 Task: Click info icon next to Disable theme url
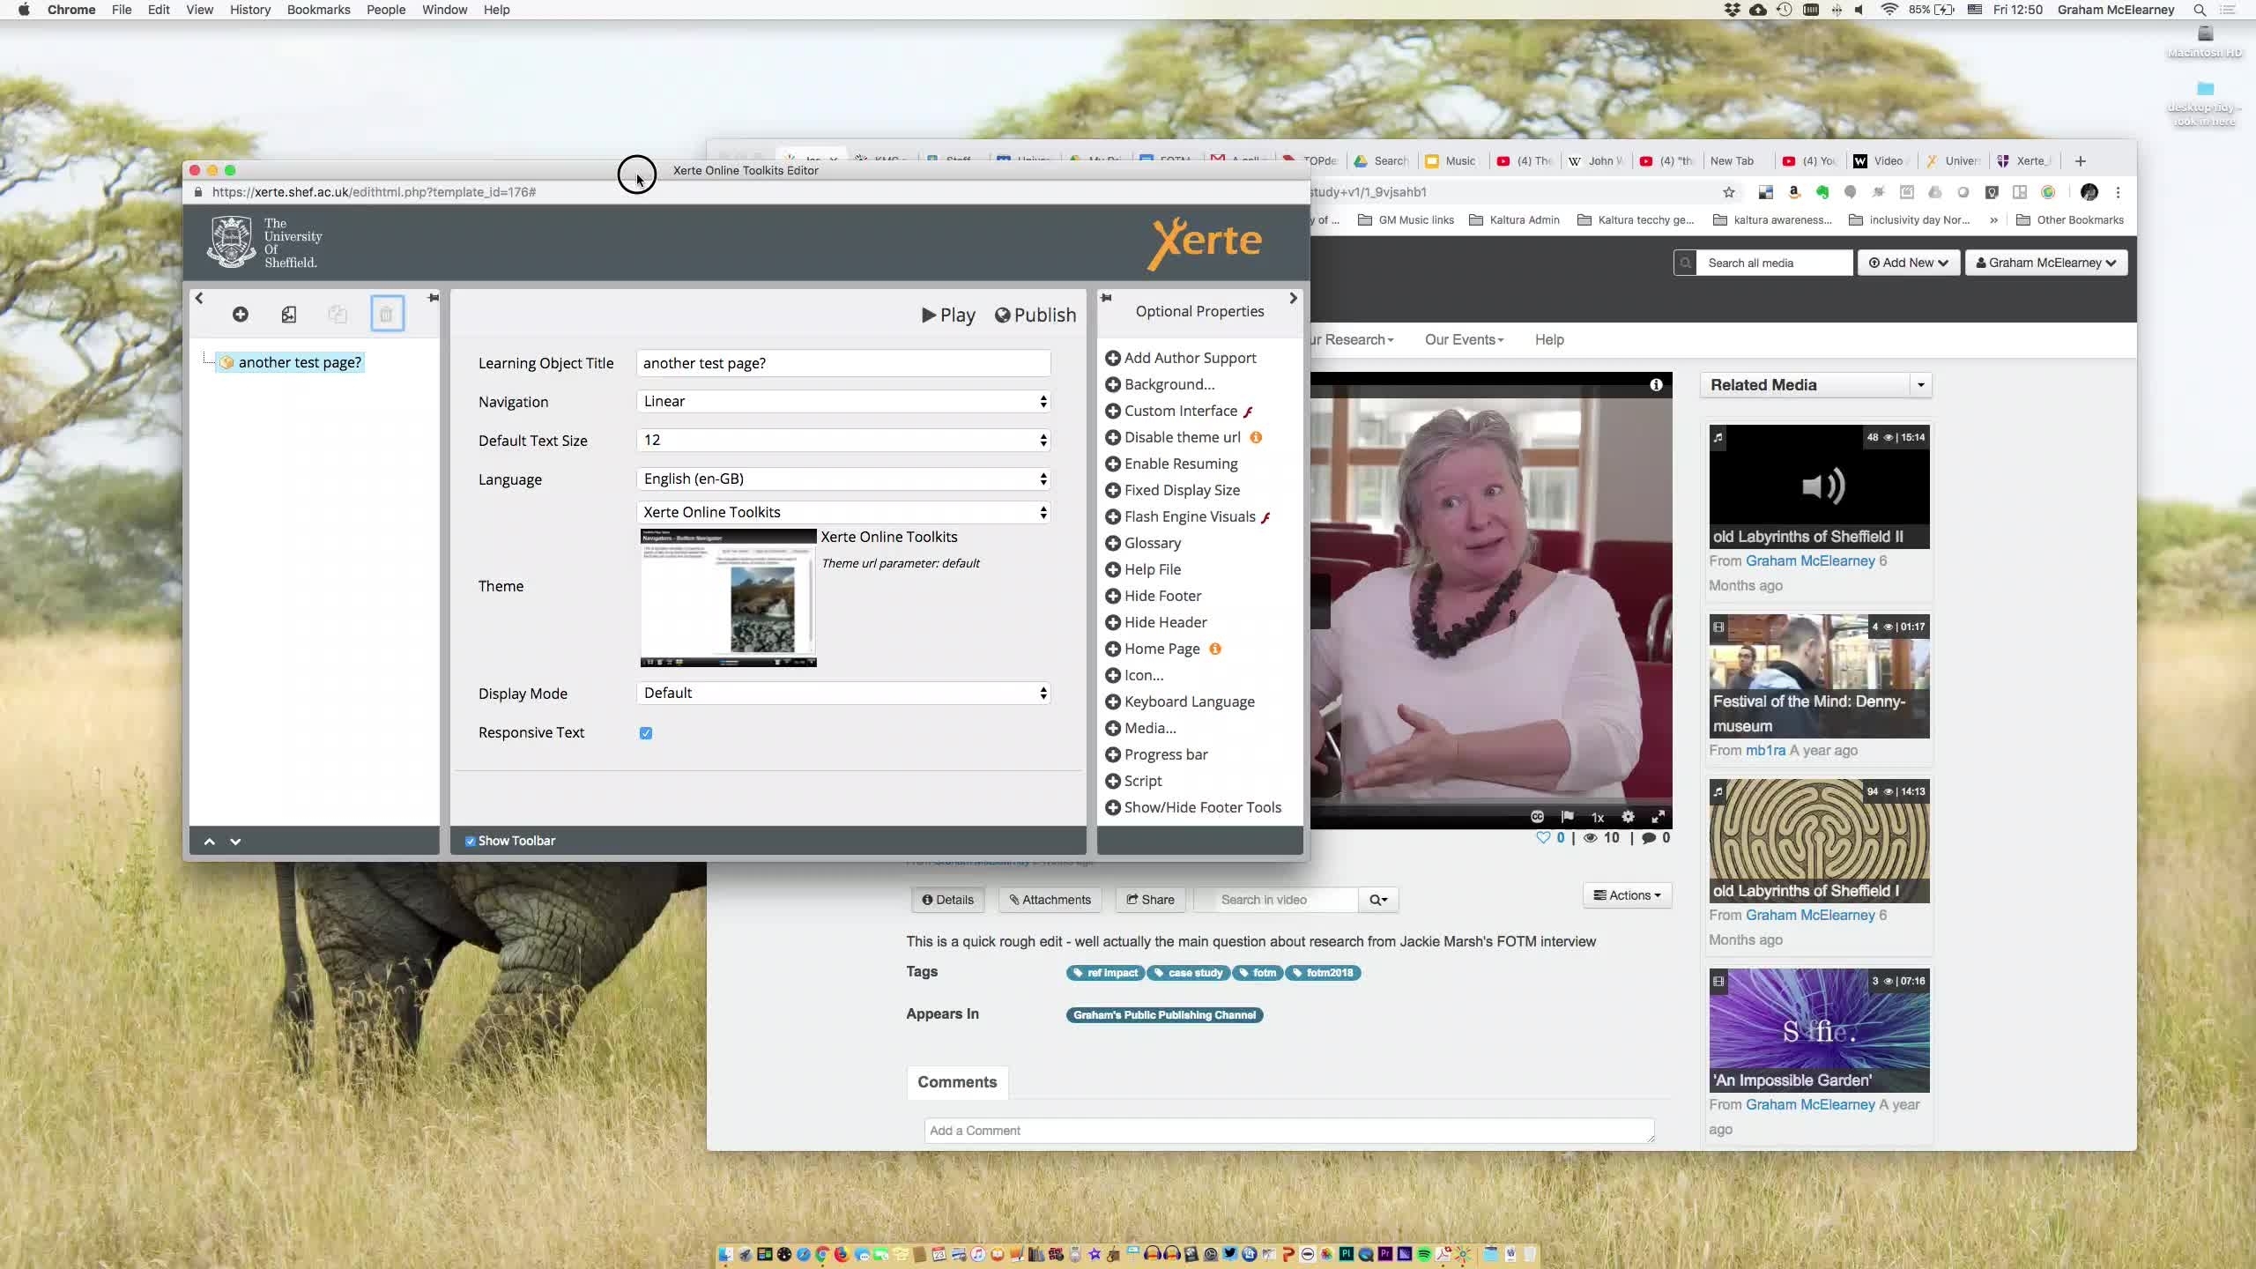[x=1256, y=437]
